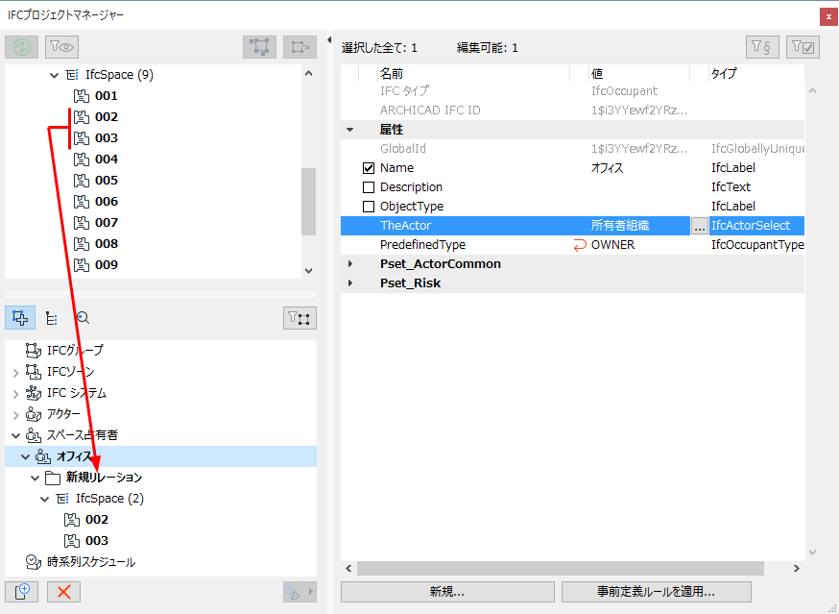
Task: Click the Name value オフィス
Action: pos(608,168)
